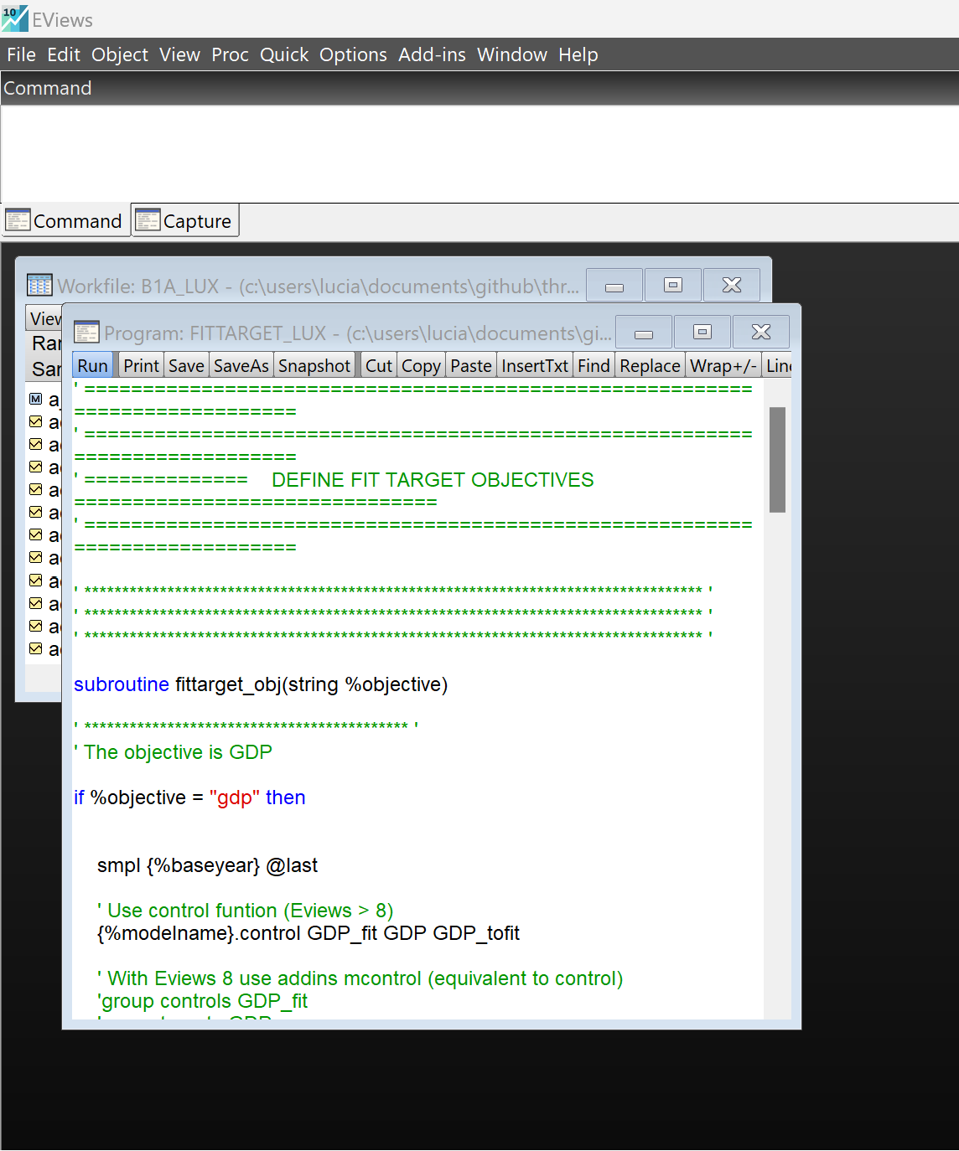Minimize the FITTARGET_LUX program window
The height and width of the screenshot is (1151, 959).
pyautogui.click(x=644, y=333)
